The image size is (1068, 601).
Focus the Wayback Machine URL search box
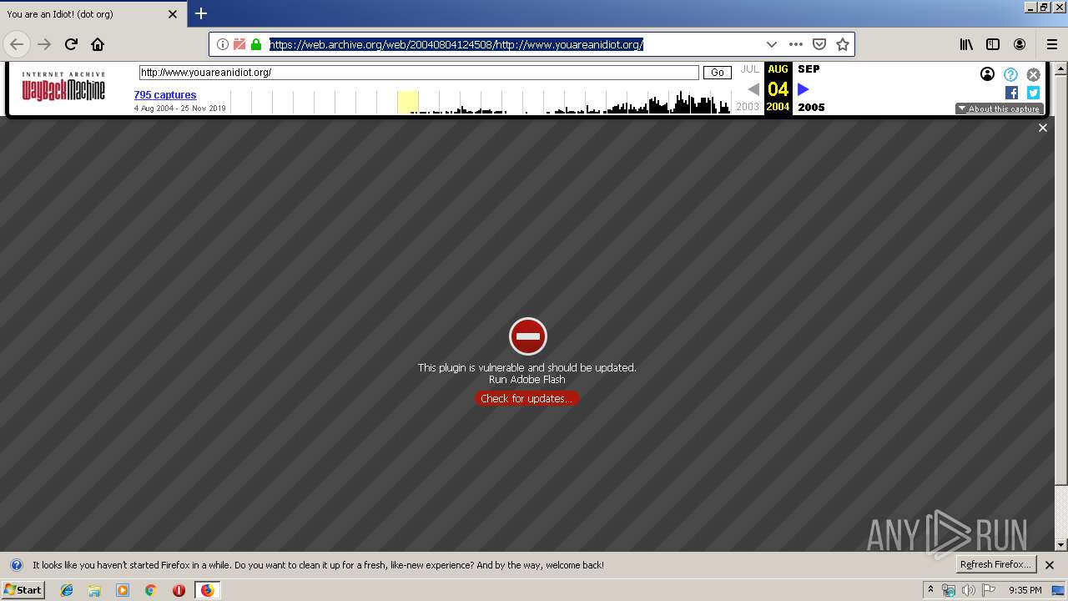tap(419, 73)
